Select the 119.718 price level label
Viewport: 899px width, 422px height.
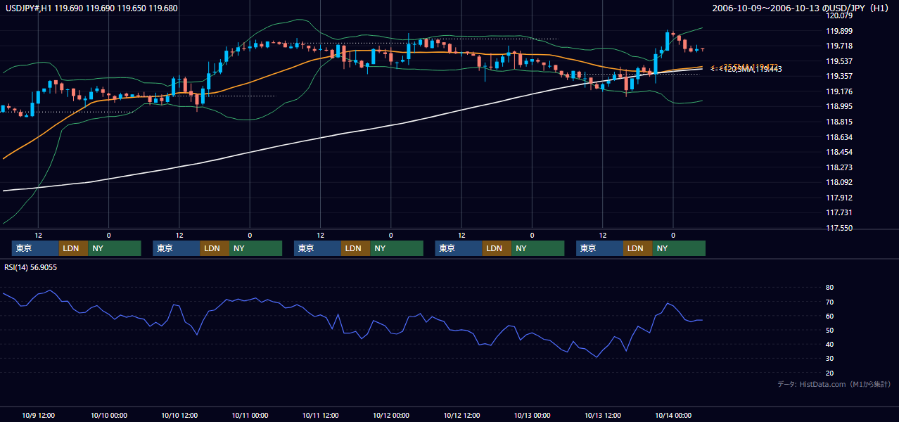pos(839,46)
